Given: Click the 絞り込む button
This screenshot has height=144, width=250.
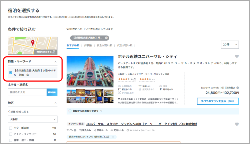Looking at the screenshot, I should tap(52, 92).
